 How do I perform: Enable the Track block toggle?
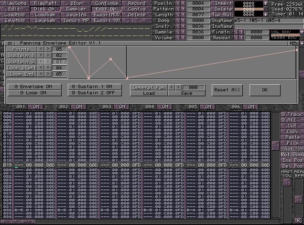(x=292, y=114)
